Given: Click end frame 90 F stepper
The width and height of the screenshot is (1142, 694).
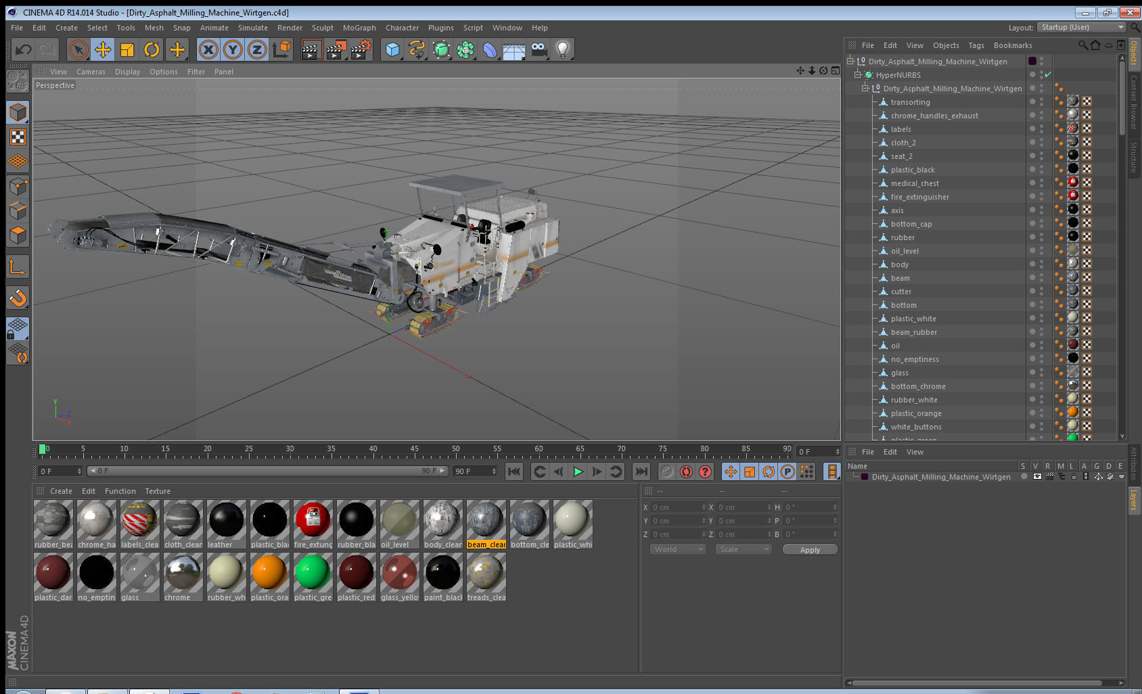Looking at the screenshot, I should click(x=494, y=471).
